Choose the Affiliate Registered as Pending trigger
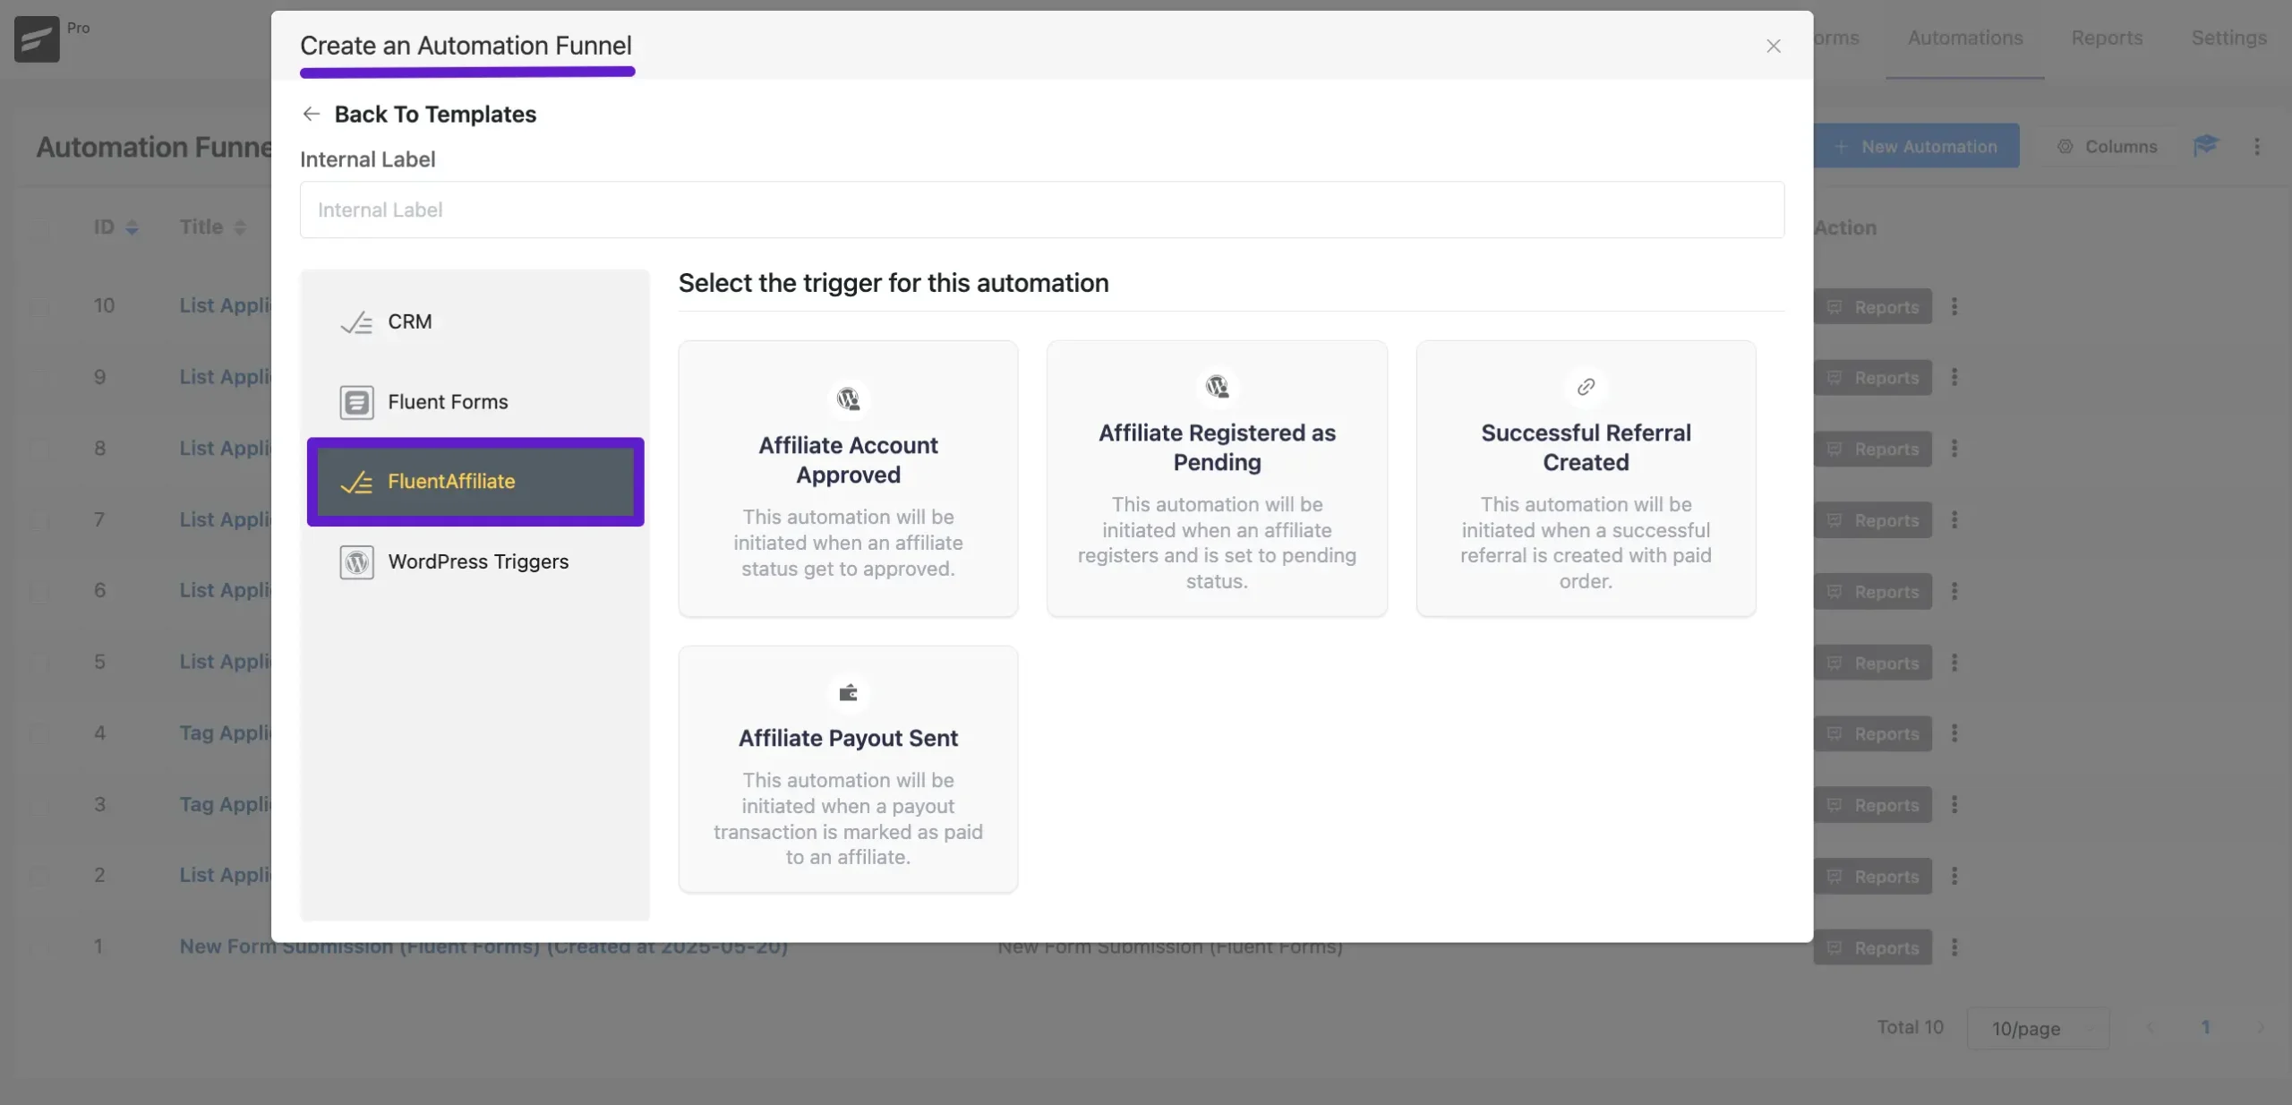 click(x=1217, y=478)
